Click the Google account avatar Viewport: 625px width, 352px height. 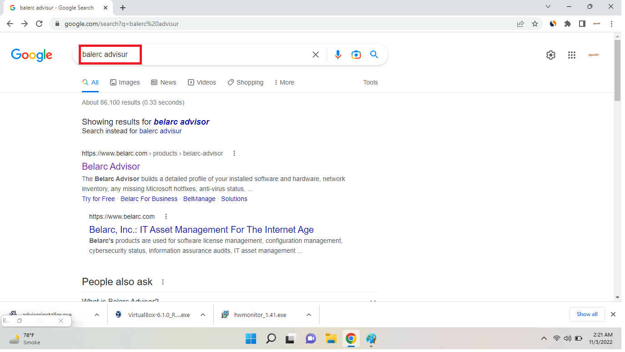click(x=593, y=55)
